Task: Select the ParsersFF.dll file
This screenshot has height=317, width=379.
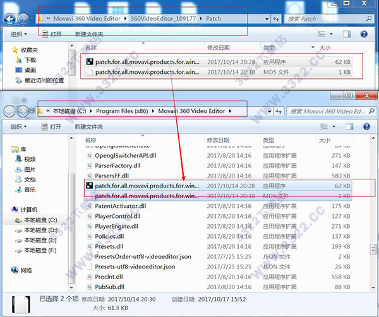Action: click(x=218, y=176)
